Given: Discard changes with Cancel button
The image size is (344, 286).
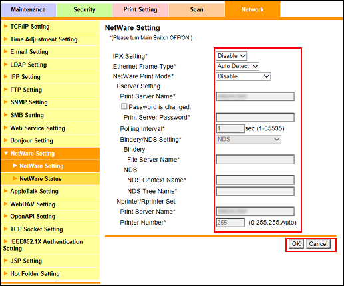Looking at the screenshot, I should click(318, 244).
